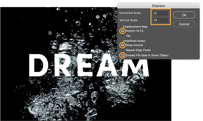Select the Repeat Edge Pixels option
Image resolution: width=203 pixels, height=121 pixels.
(x=122, y=50)
